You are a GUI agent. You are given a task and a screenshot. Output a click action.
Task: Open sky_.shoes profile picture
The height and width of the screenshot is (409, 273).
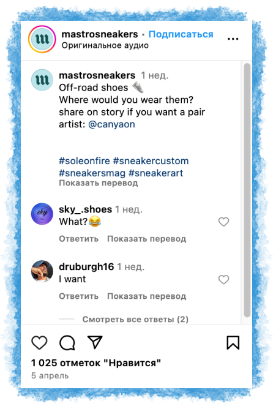(42, 214)
